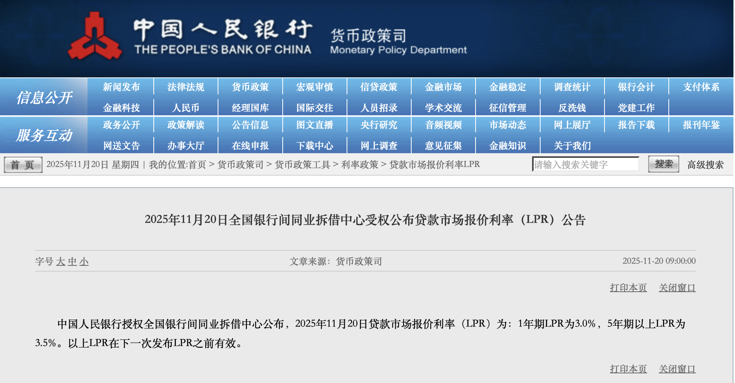Open the 金融市场 section
This screenshot has height=383, width=735.
tap(443, 87)
